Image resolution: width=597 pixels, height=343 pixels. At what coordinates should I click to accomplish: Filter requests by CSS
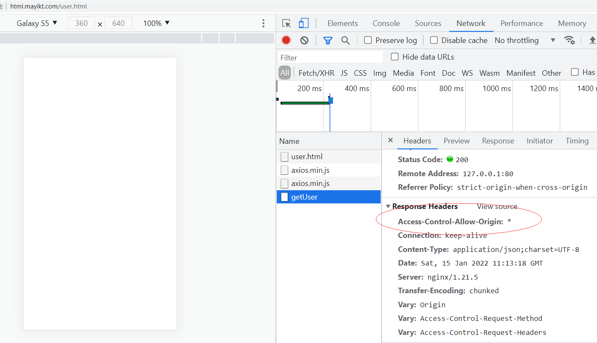pos(360,73)
